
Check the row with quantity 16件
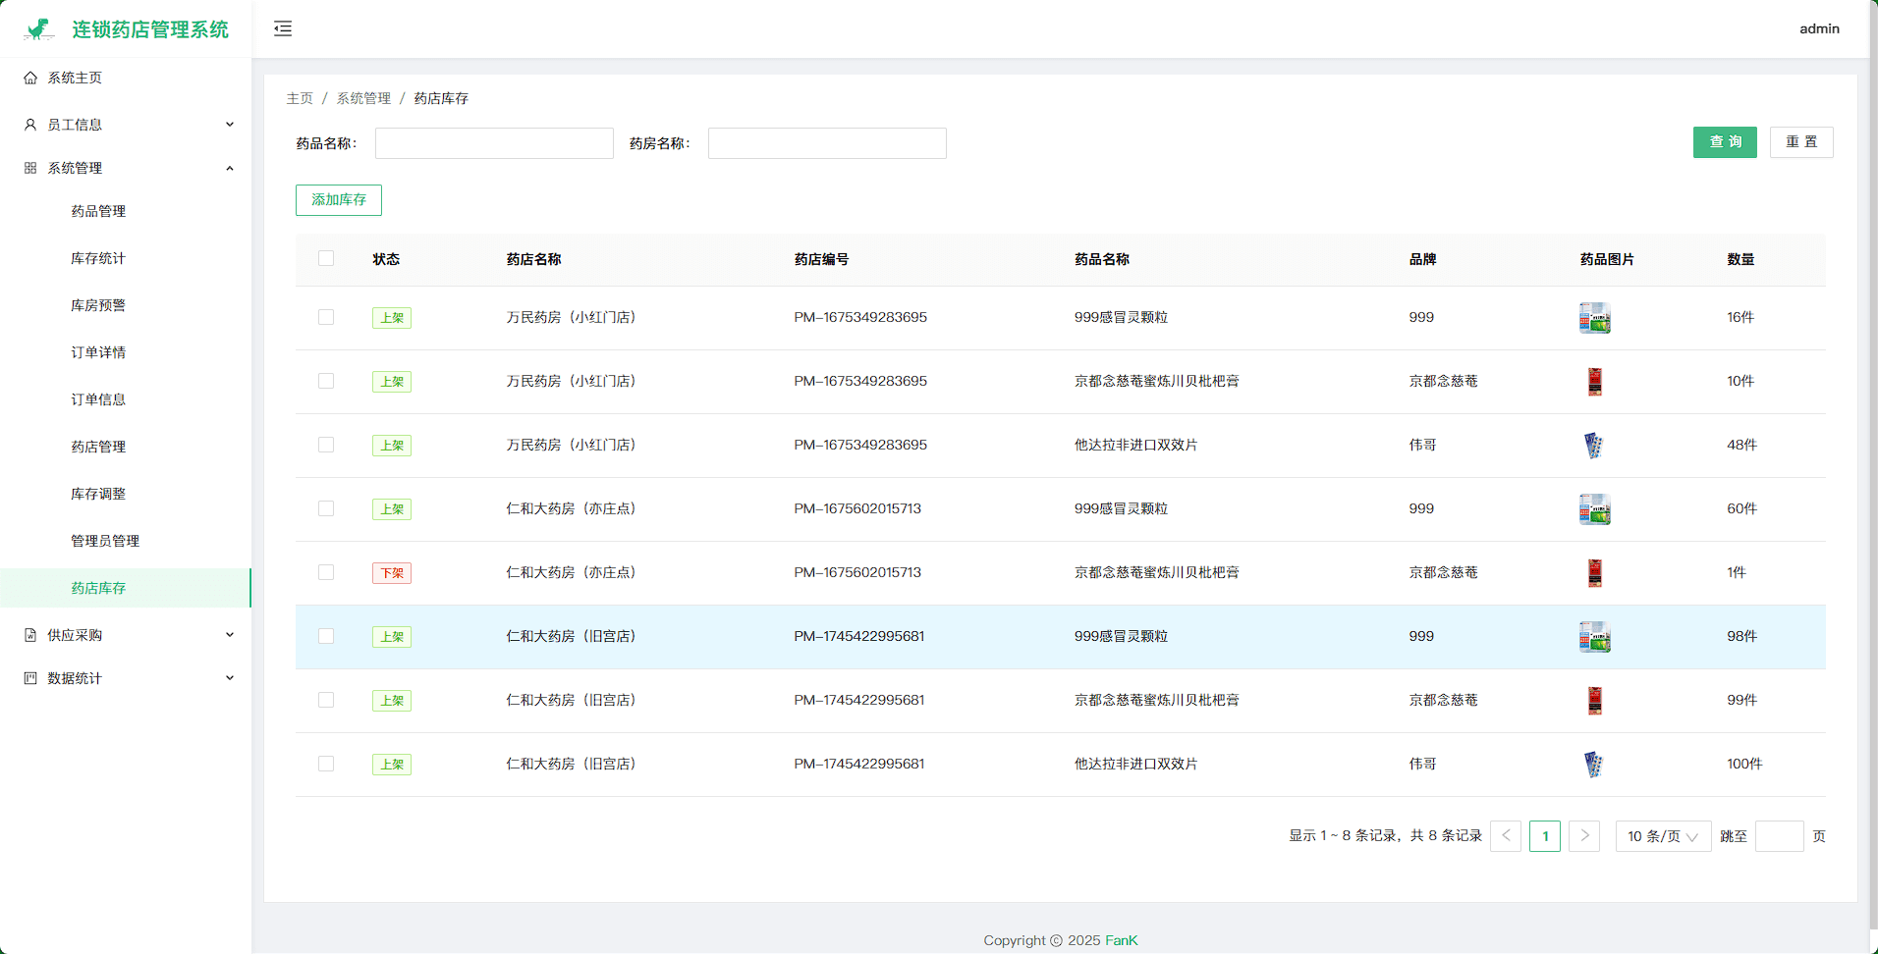326,317
